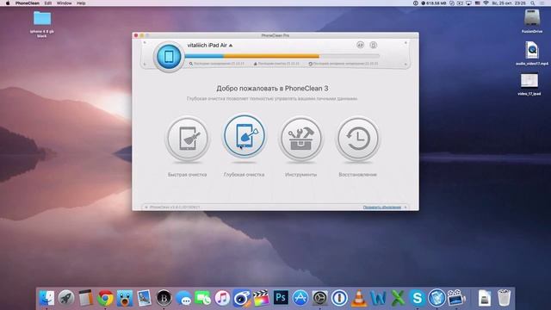
Task: Launch VLC cone icon in dock
Action: tap(358, 298)
